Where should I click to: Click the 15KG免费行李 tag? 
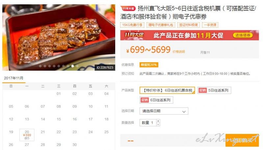(x=132, y=25)
